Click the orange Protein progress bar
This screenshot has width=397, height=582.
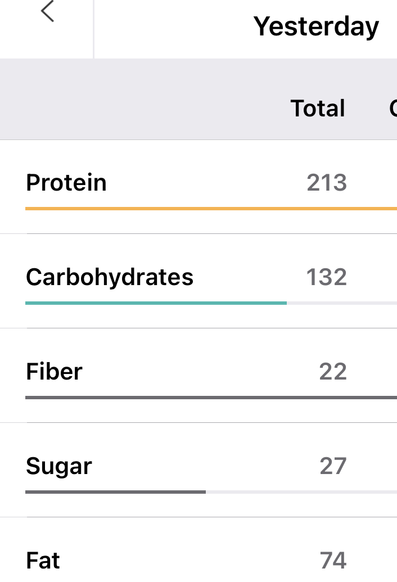coord(211,208)
